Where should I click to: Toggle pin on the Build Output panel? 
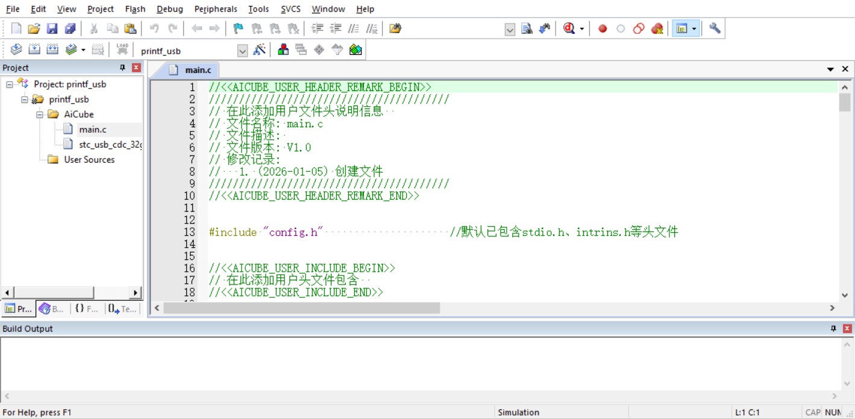click(833, 329)
